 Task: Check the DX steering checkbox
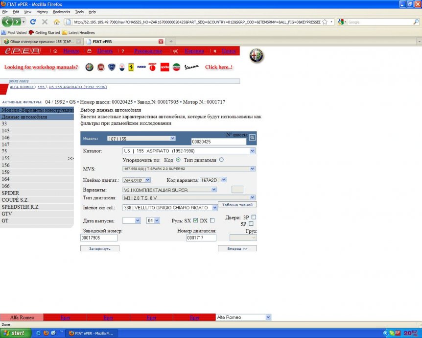tap(212, 220)
